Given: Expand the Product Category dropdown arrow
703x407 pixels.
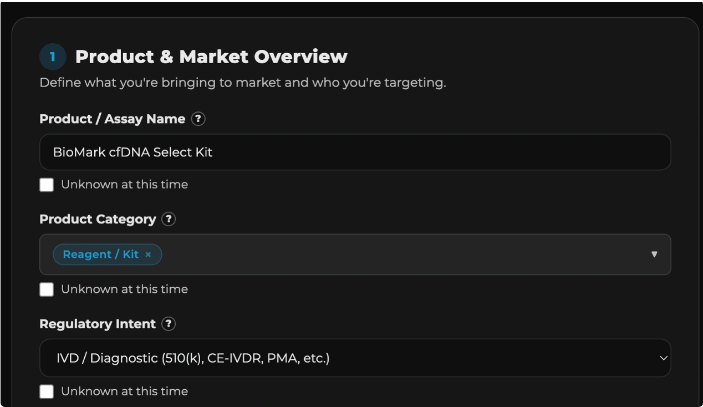Looking at the screenshot, I should tap(654, 255).
